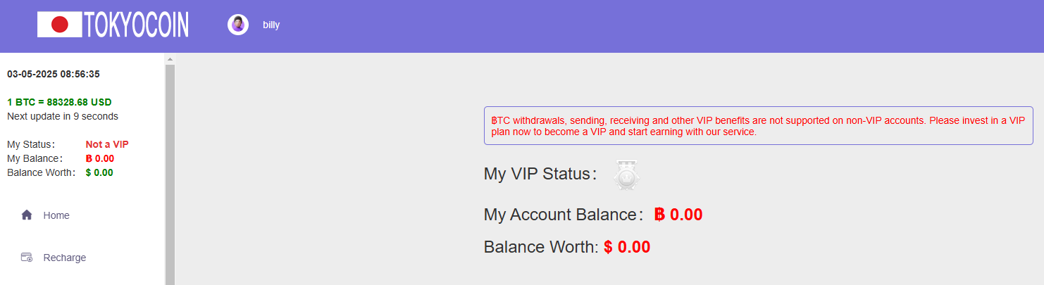Click the large My Account Balance amount
This screenshot has height=285, width=1044.
tap(678, 215)
